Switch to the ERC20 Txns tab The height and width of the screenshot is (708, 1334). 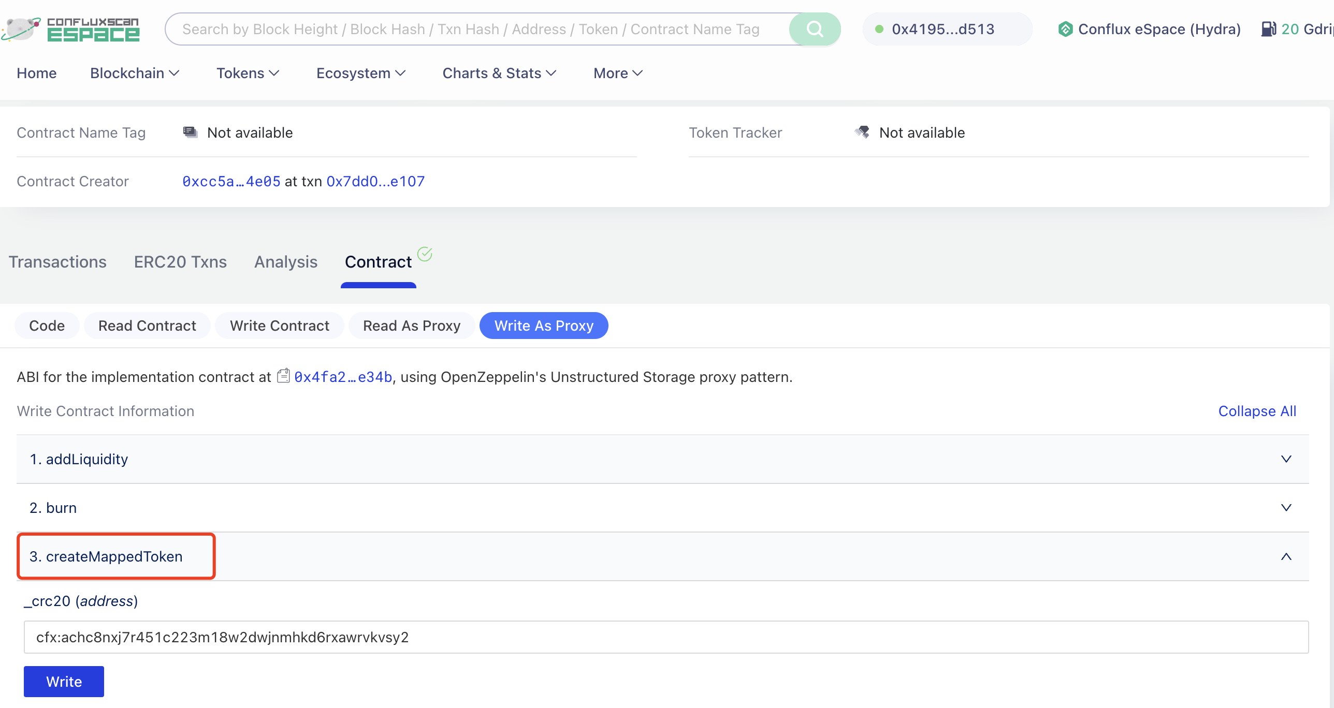180,262
